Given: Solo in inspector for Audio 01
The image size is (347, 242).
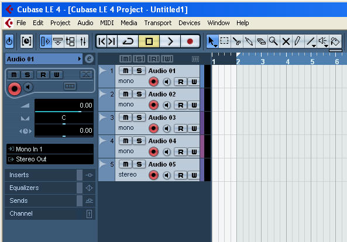Looking at the screenshot, I should [x=28, y=75].
